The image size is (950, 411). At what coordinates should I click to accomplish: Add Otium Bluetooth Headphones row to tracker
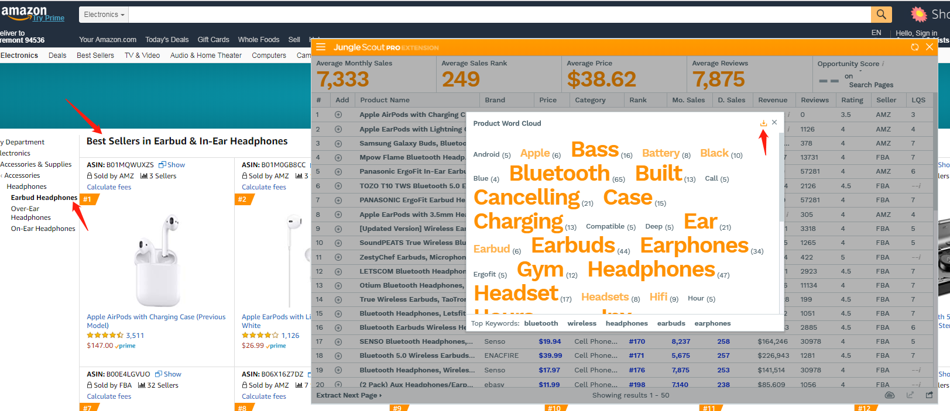338,285
